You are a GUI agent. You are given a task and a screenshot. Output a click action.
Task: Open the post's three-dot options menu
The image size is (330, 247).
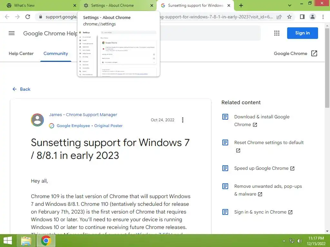[x=183, y=120]
